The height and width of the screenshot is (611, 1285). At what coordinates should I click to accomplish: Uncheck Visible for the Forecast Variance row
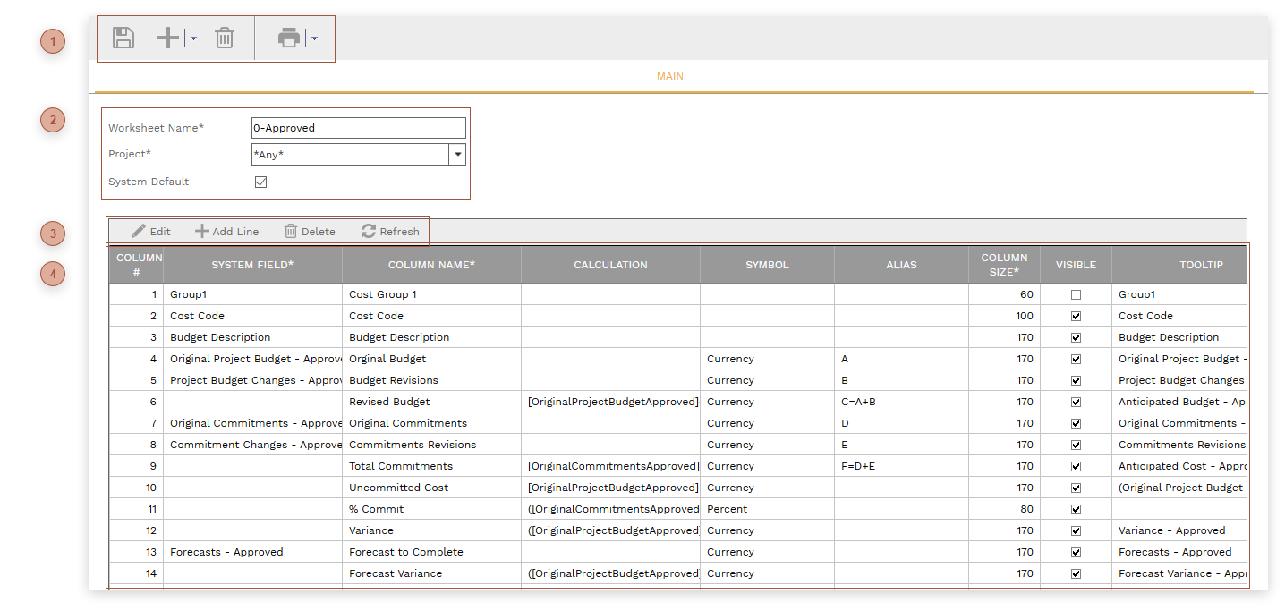click(1076, 573)
